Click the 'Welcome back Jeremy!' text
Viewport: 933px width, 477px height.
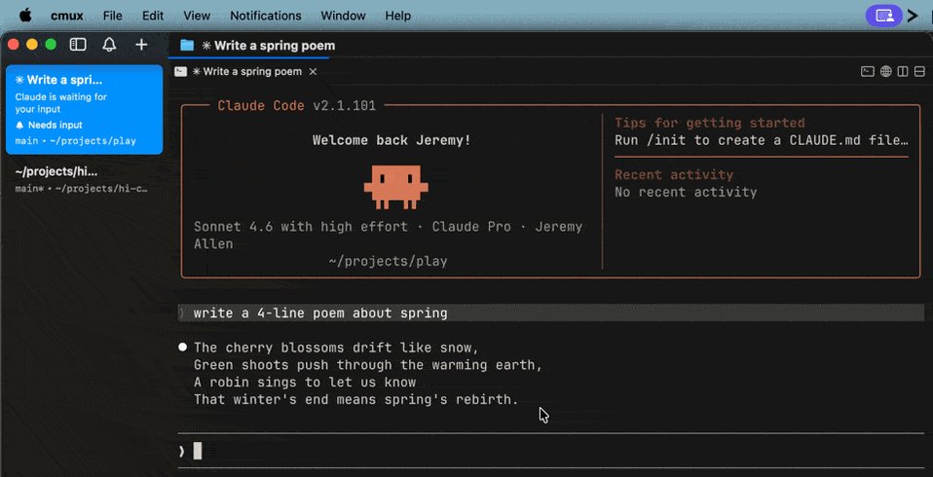[x=392, y=141]
